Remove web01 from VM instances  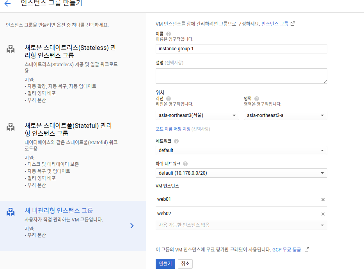point(323,200)
